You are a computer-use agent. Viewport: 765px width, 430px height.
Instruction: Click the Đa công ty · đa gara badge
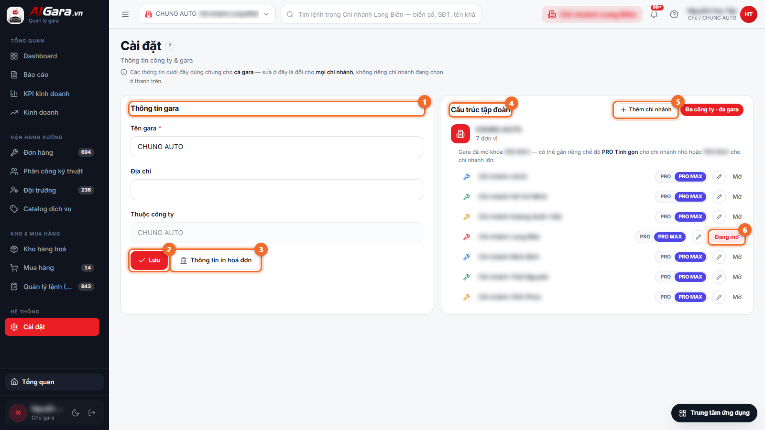[x=711, y=110]
